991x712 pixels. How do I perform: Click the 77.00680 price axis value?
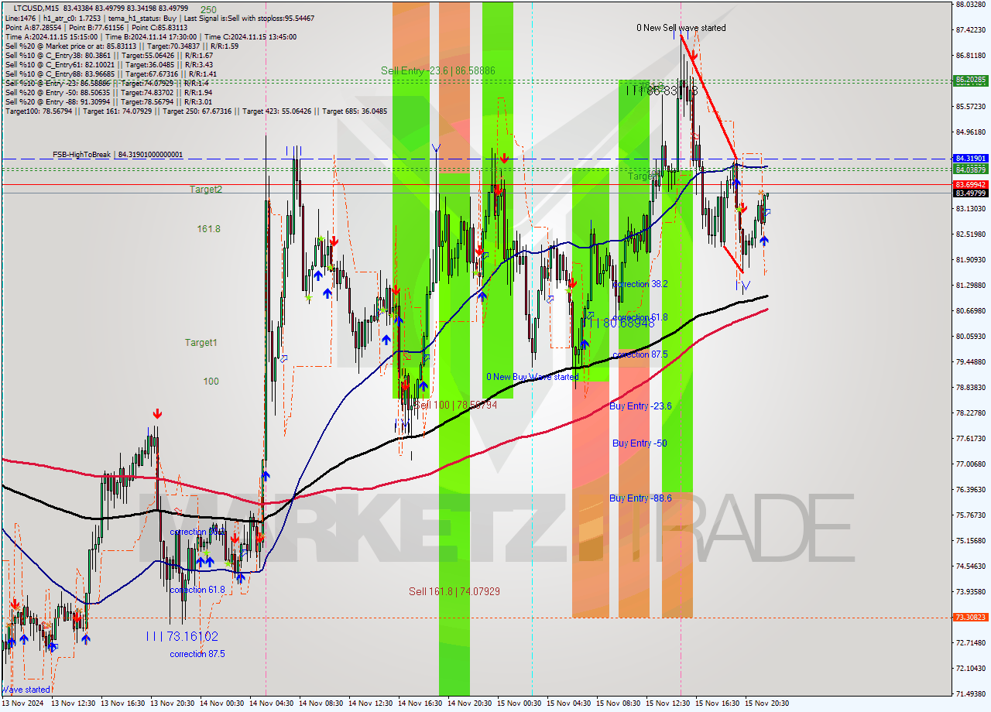tap(971, 464)
